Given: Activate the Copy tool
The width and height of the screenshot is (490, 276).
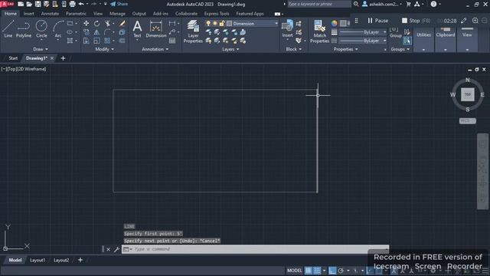Looking at the screenshot, I should coord(86,32).
